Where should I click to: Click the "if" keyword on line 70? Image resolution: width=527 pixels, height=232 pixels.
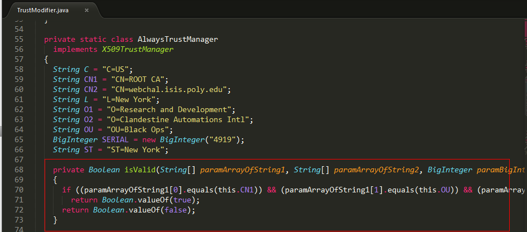[x=66, y=190]
